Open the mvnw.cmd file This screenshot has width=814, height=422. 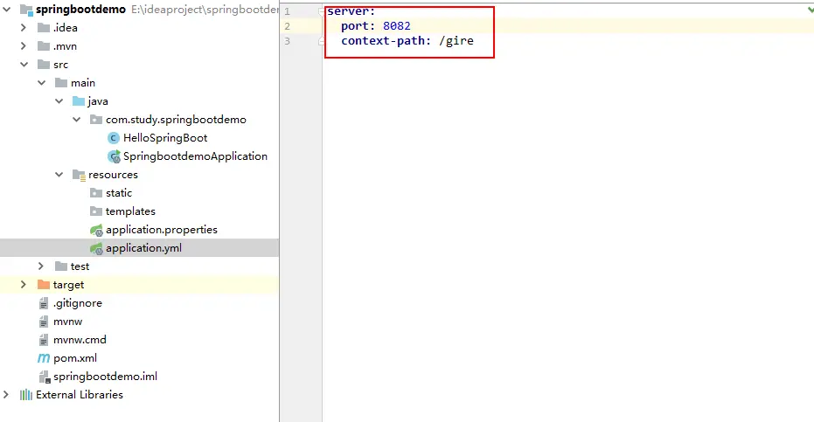[x=80, y=340]
